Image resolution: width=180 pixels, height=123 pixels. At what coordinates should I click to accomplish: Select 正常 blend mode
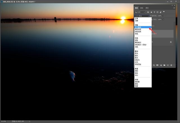point(143,18)
